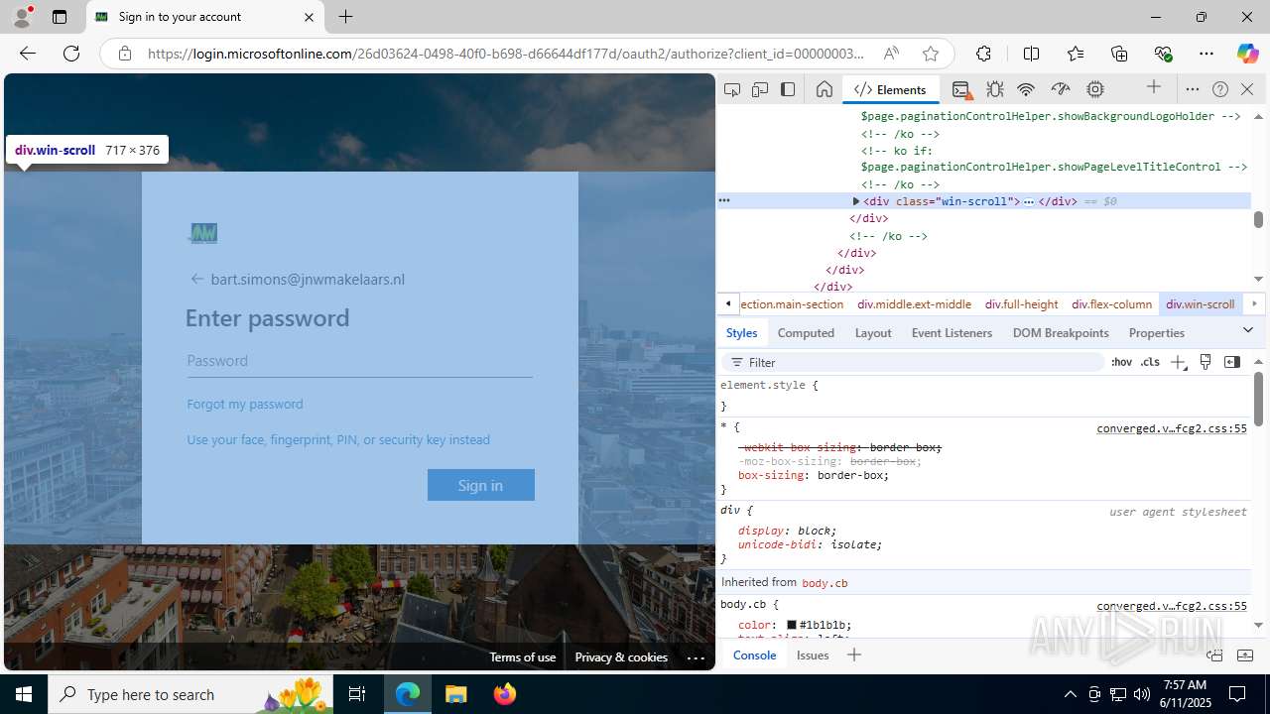
Task: Select the Console drawer tab
Action: coord(754,655)
